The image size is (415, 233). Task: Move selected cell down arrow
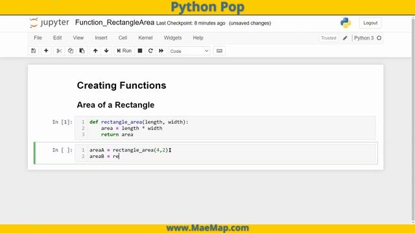(106, 50)
